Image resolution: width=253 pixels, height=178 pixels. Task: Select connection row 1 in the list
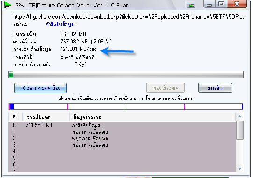coord(122,132)
